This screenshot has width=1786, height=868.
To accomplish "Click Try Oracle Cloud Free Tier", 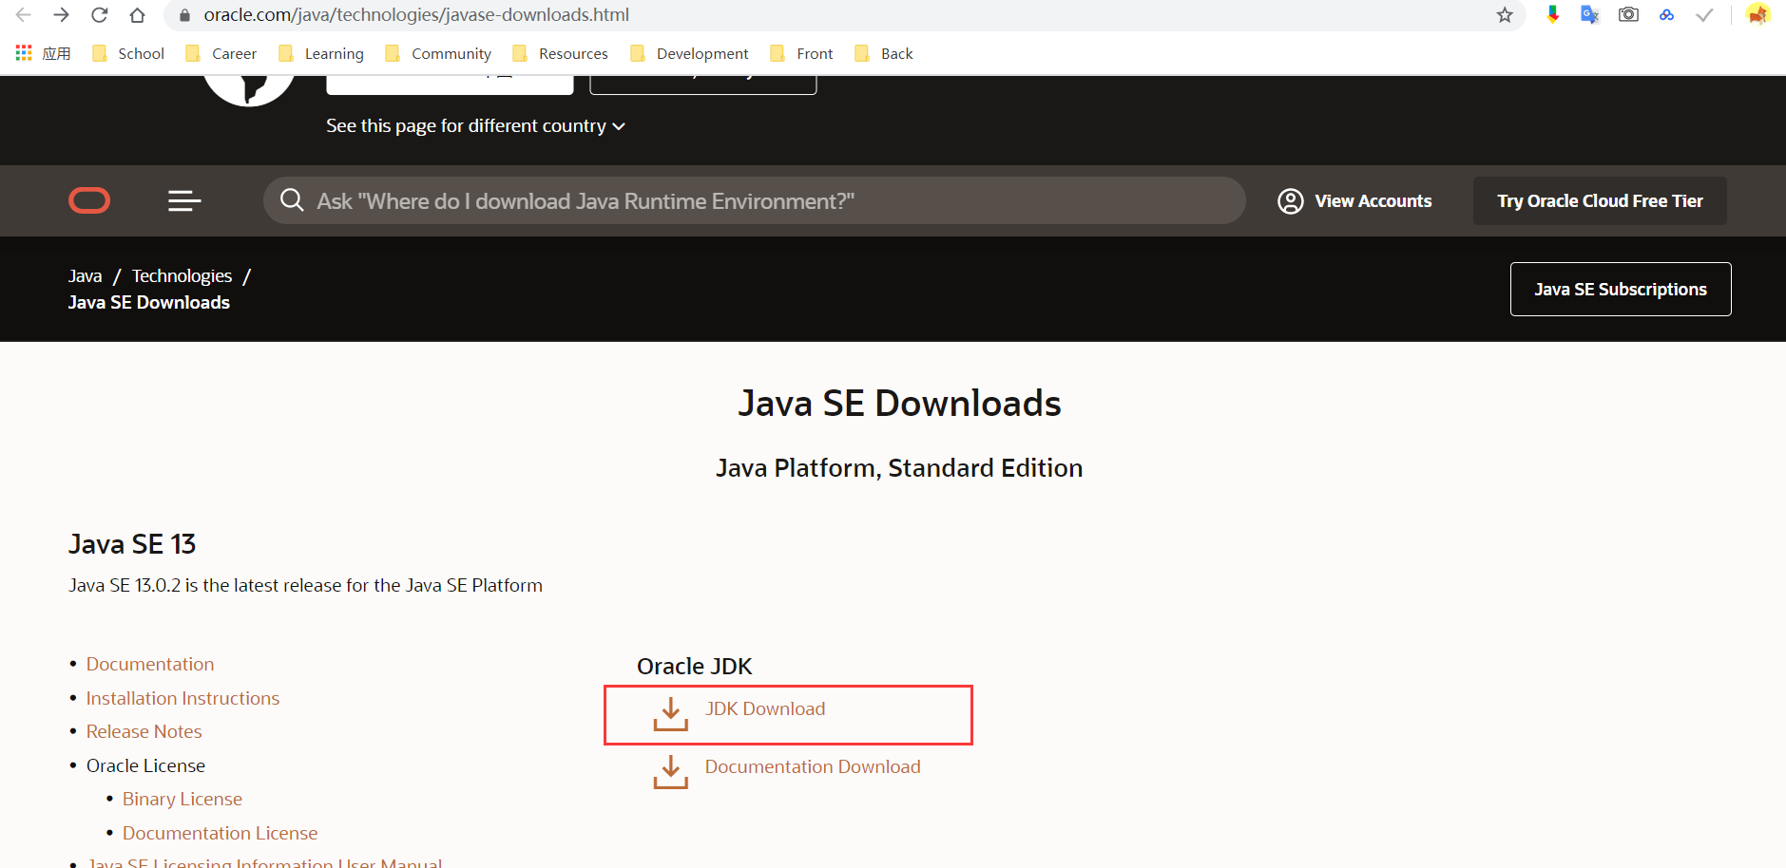I will click(x=1599, y=200).
